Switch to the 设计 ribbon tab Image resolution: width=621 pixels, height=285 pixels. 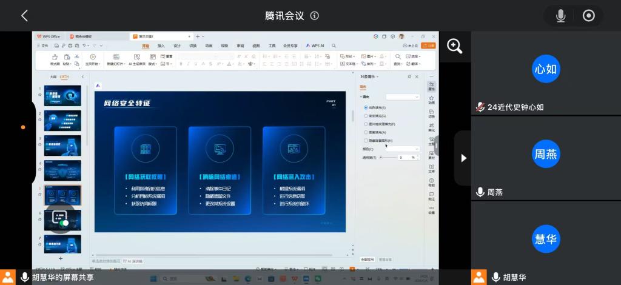pyautogui.click(x=177, y=45)
